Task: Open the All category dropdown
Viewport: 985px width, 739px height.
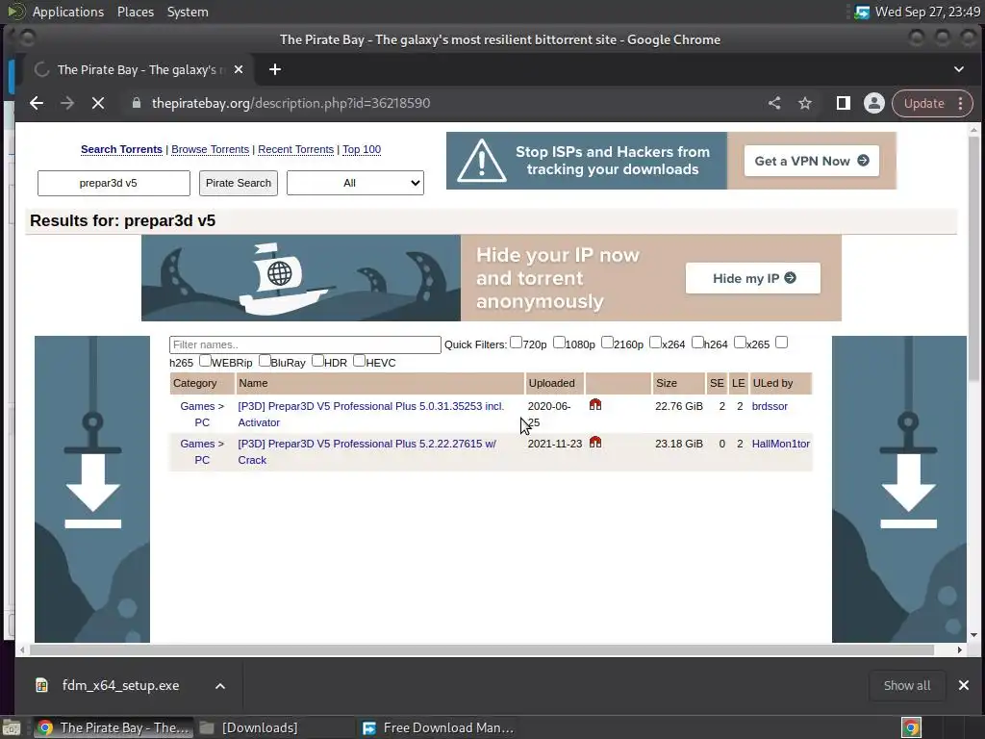Action: coord(355,183)
